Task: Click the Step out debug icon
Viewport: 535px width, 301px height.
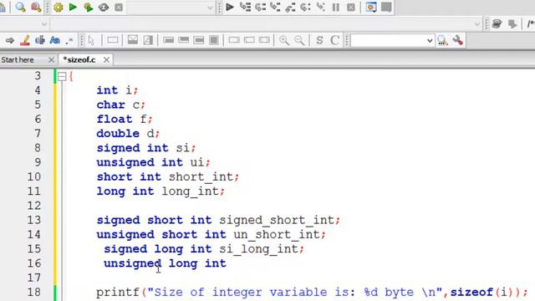Action: (290, 8)
